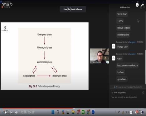Seek using the red video progress bar
The height and width of the screenshot is (116, 146).
(x=37, y=108)
